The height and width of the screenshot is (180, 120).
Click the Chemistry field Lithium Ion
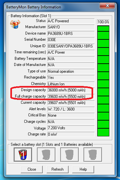click(x=71, y=84)
